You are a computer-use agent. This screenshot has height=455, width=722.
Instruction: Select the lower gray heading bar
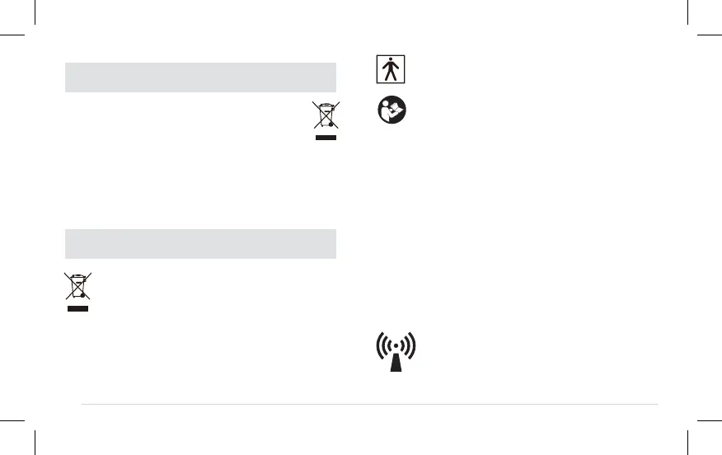(200, 244)
